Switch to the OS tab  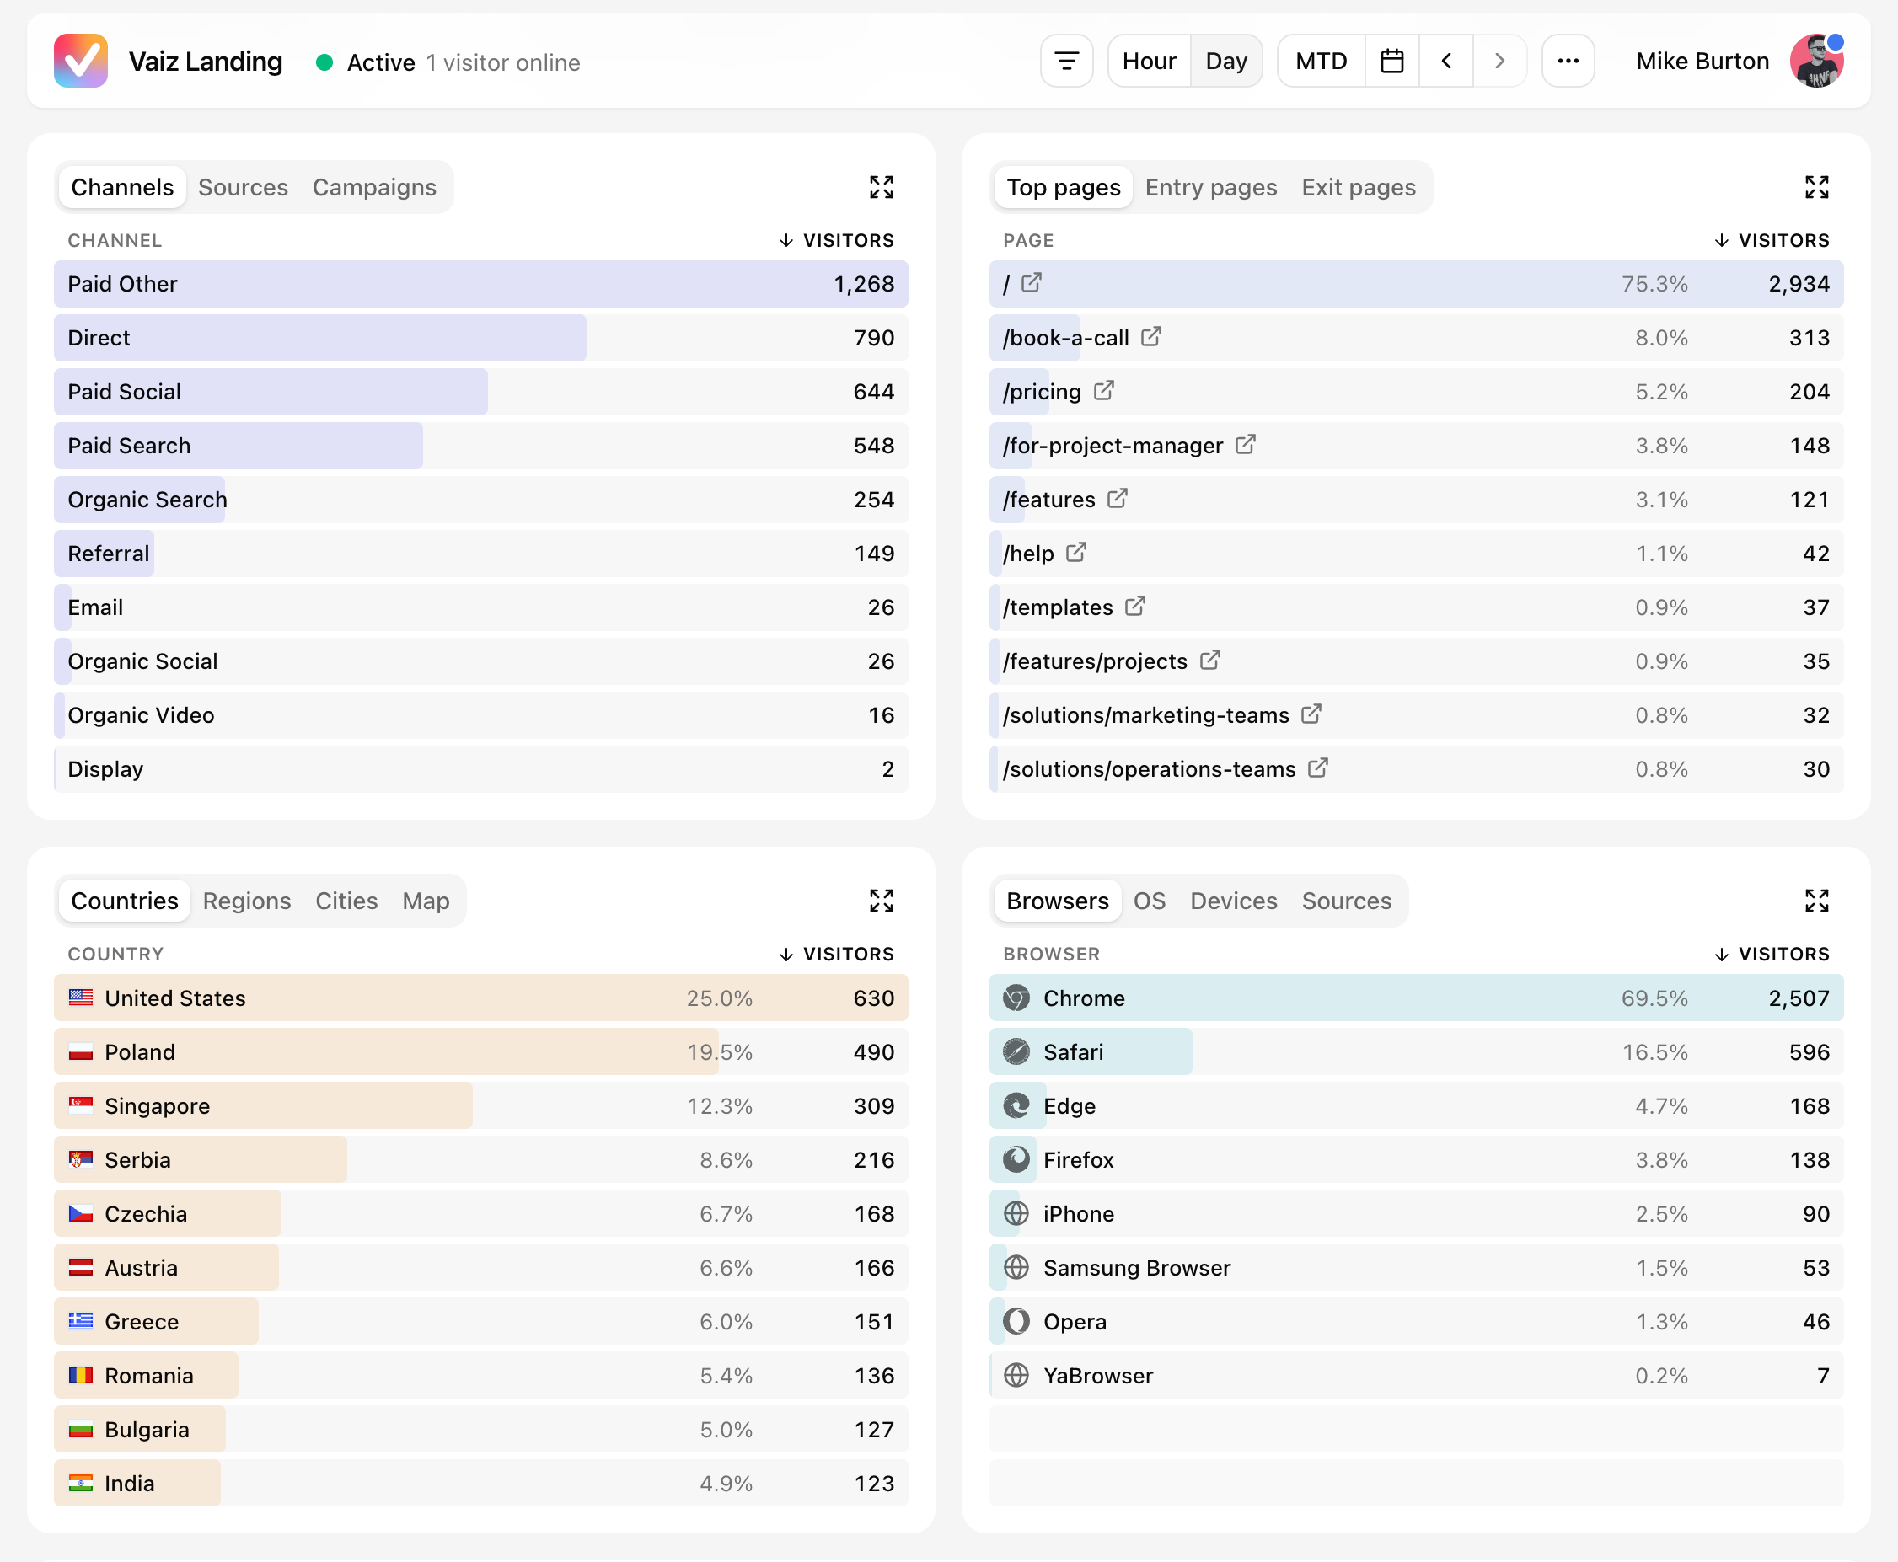(1150, 901)
